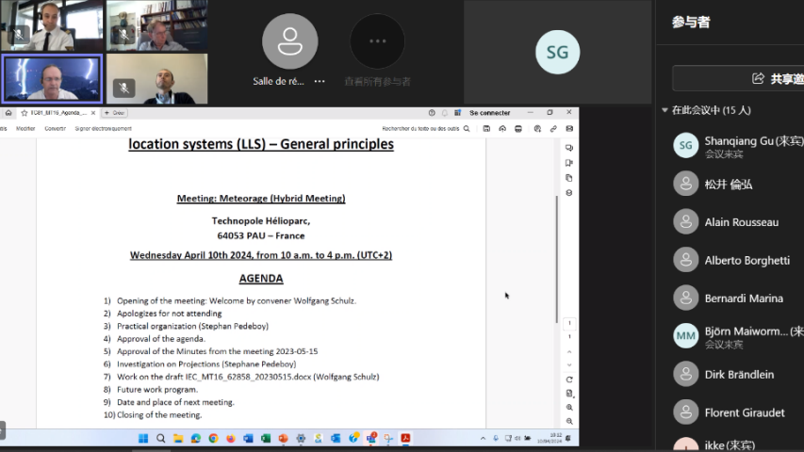The width and height of the screenshot is (804, 452).
Task: Click the PDF vertical scrollbar
Action: pyautogui.click(x=556, y=259)
